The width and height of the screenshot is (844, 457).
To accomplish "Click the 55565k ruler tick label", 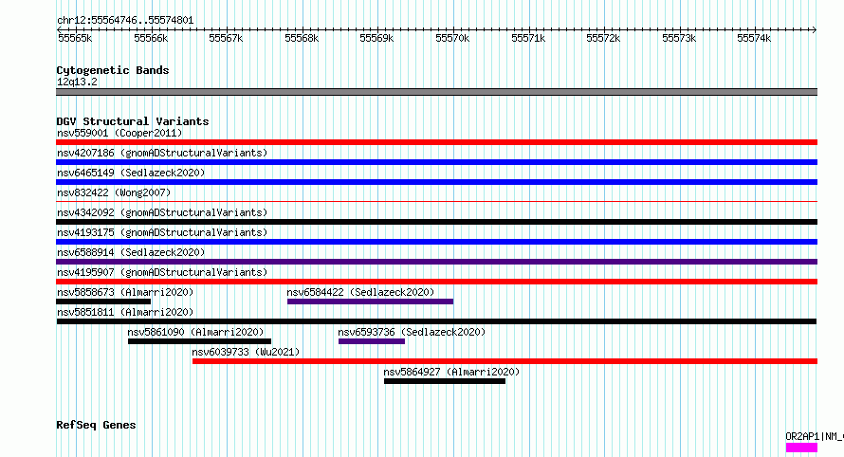I will pyautogui.click(x=75, y=38).
